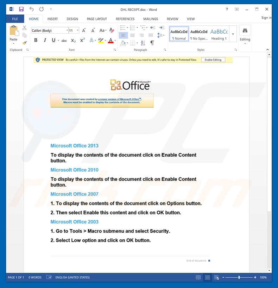Screen dimensions: 278x288
Task: Apply the yellow text highlight color
Action: (x=101, y=40)
